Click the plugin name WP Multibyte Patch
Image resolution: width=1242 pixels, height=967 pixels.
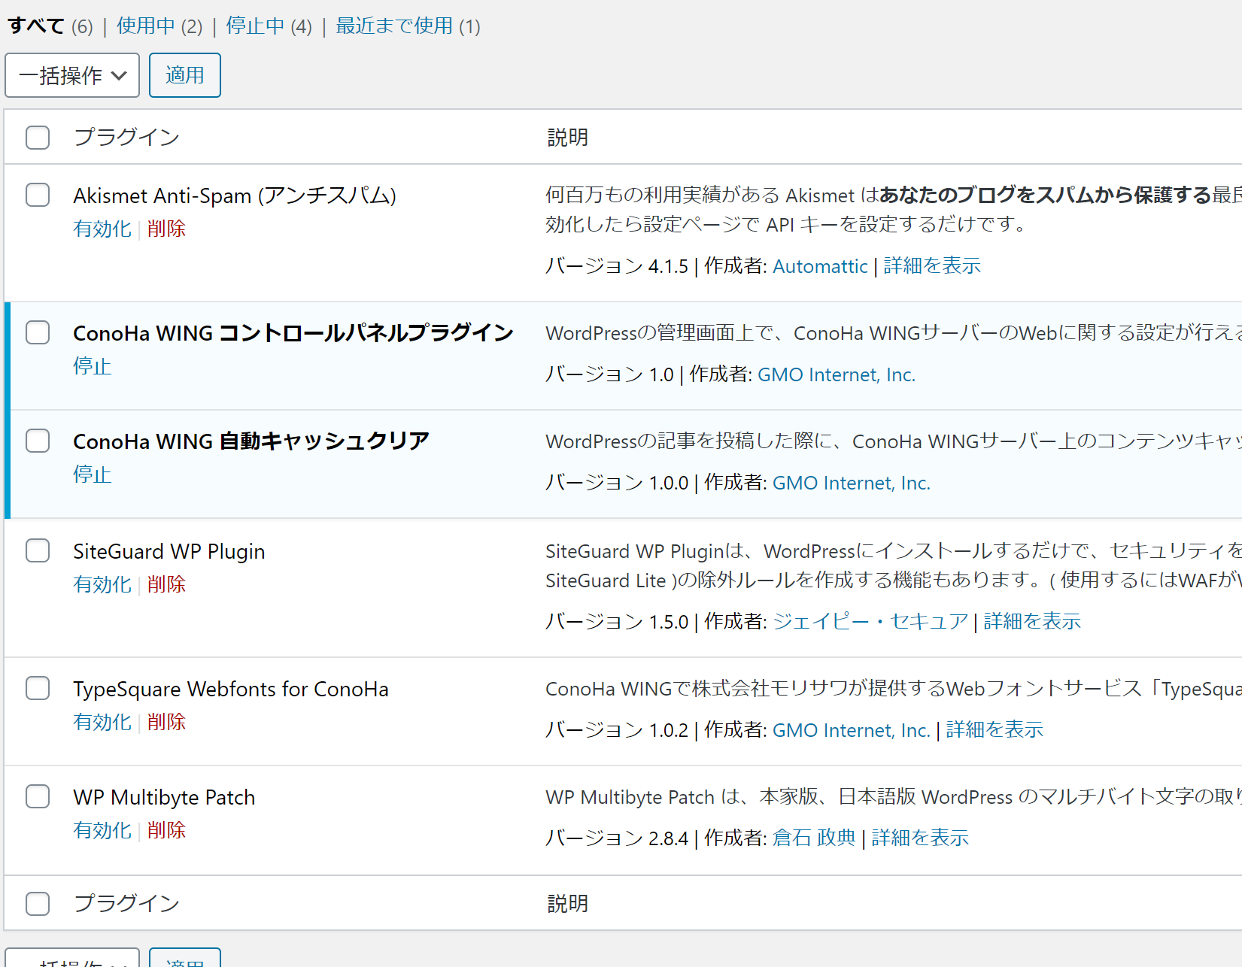tap(164, 797)
